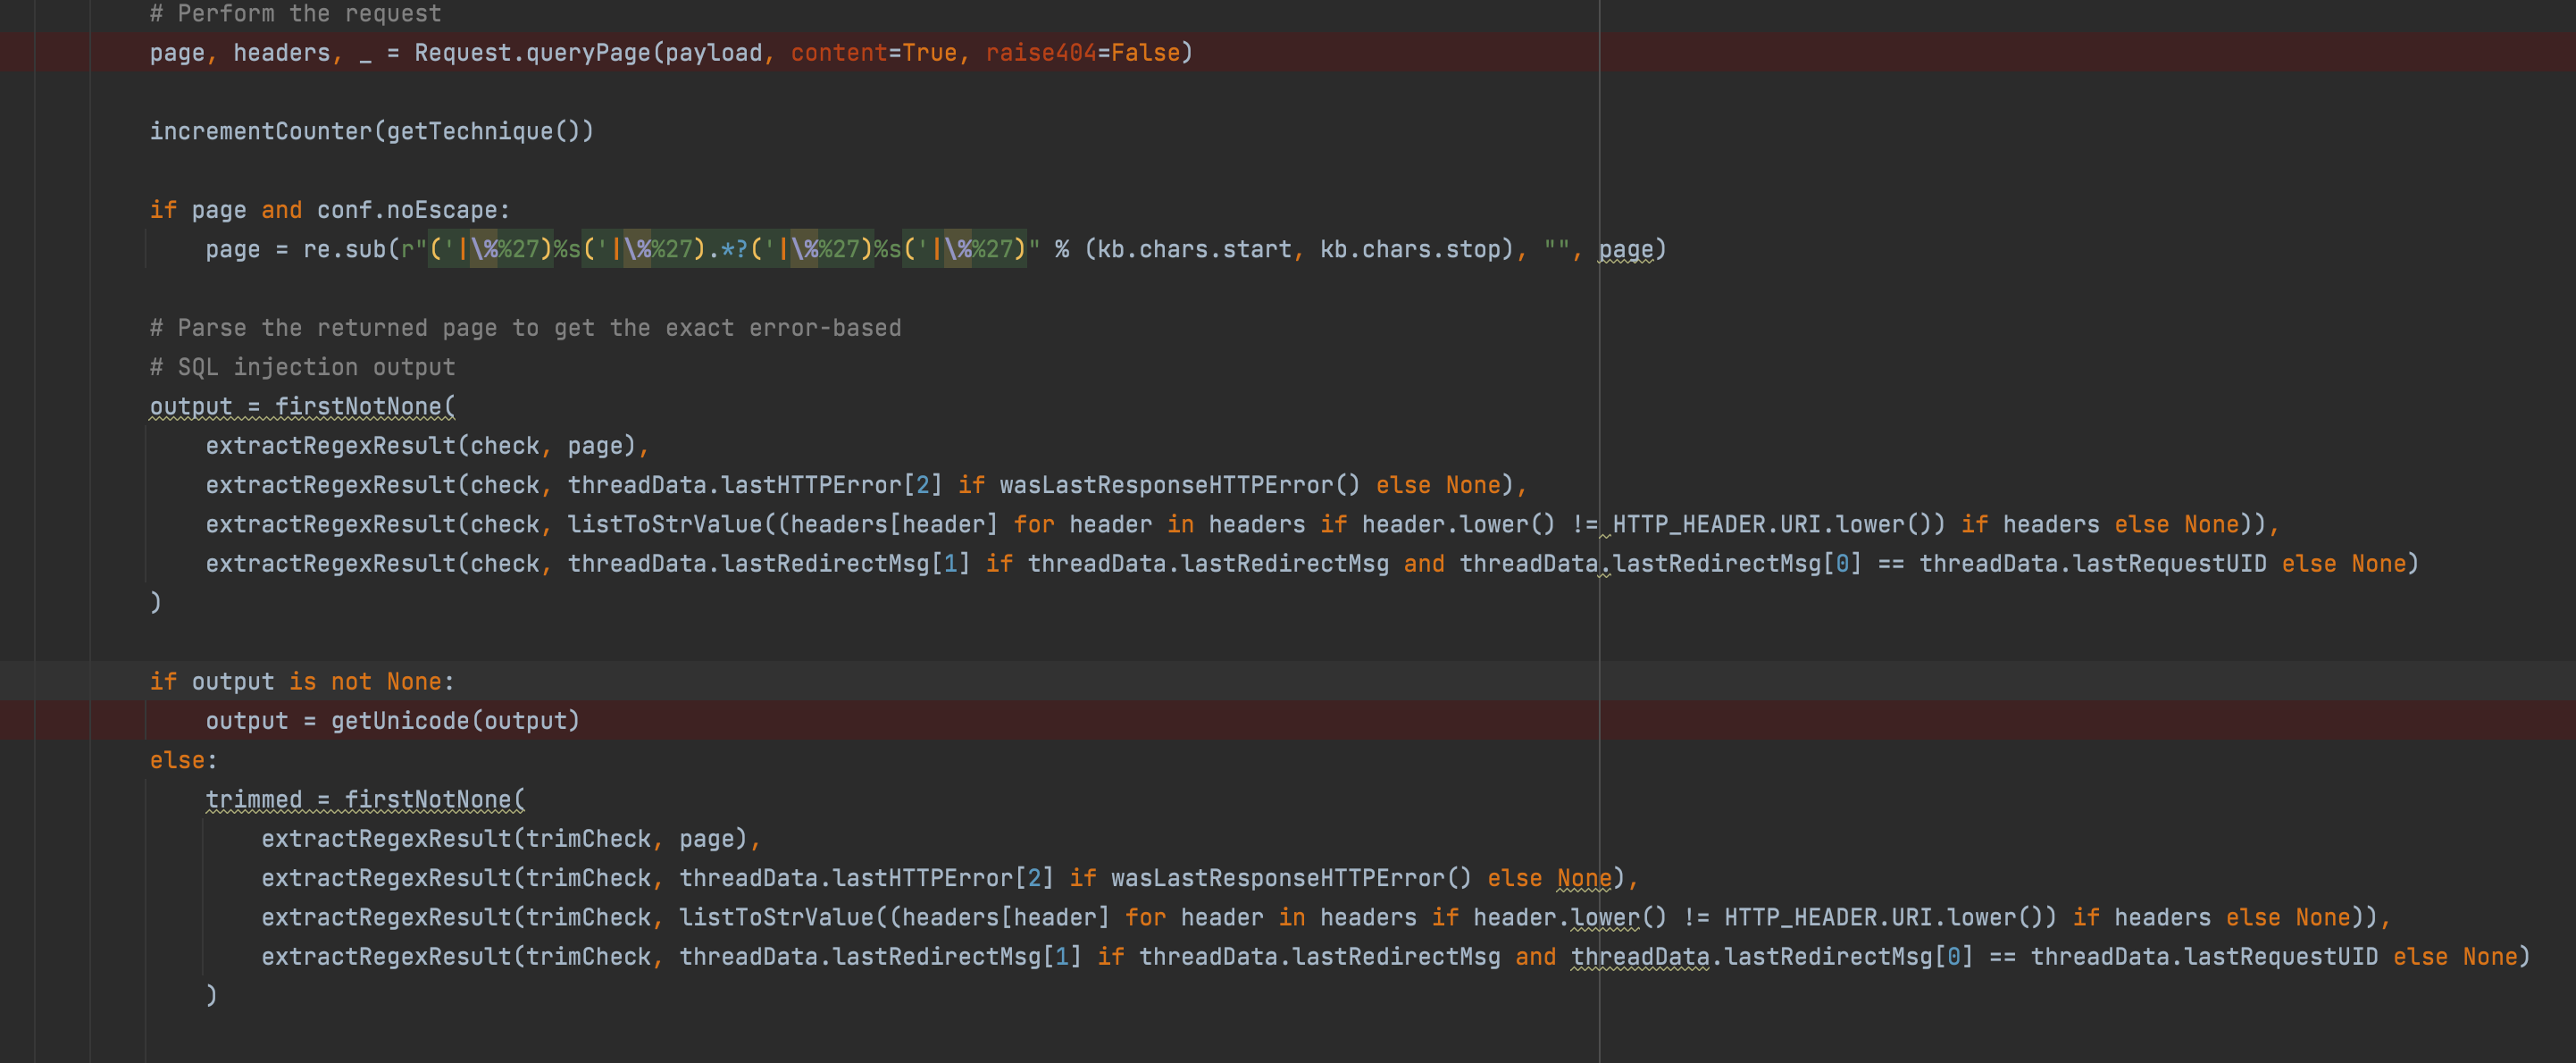Image resolution: width=2576 pixels, height=1063 pixels.
Task: Click 'if output is not None:' line
Action: coord(302,681)
